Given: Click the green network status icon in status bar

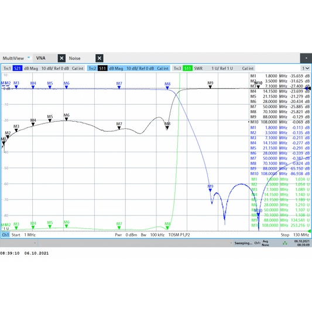Looking at the screenshot, I should 285,243.
